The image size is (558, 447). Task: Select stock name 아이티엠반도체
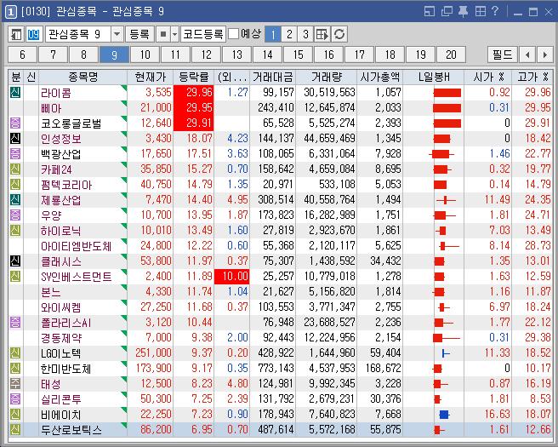tap(77, 246)
